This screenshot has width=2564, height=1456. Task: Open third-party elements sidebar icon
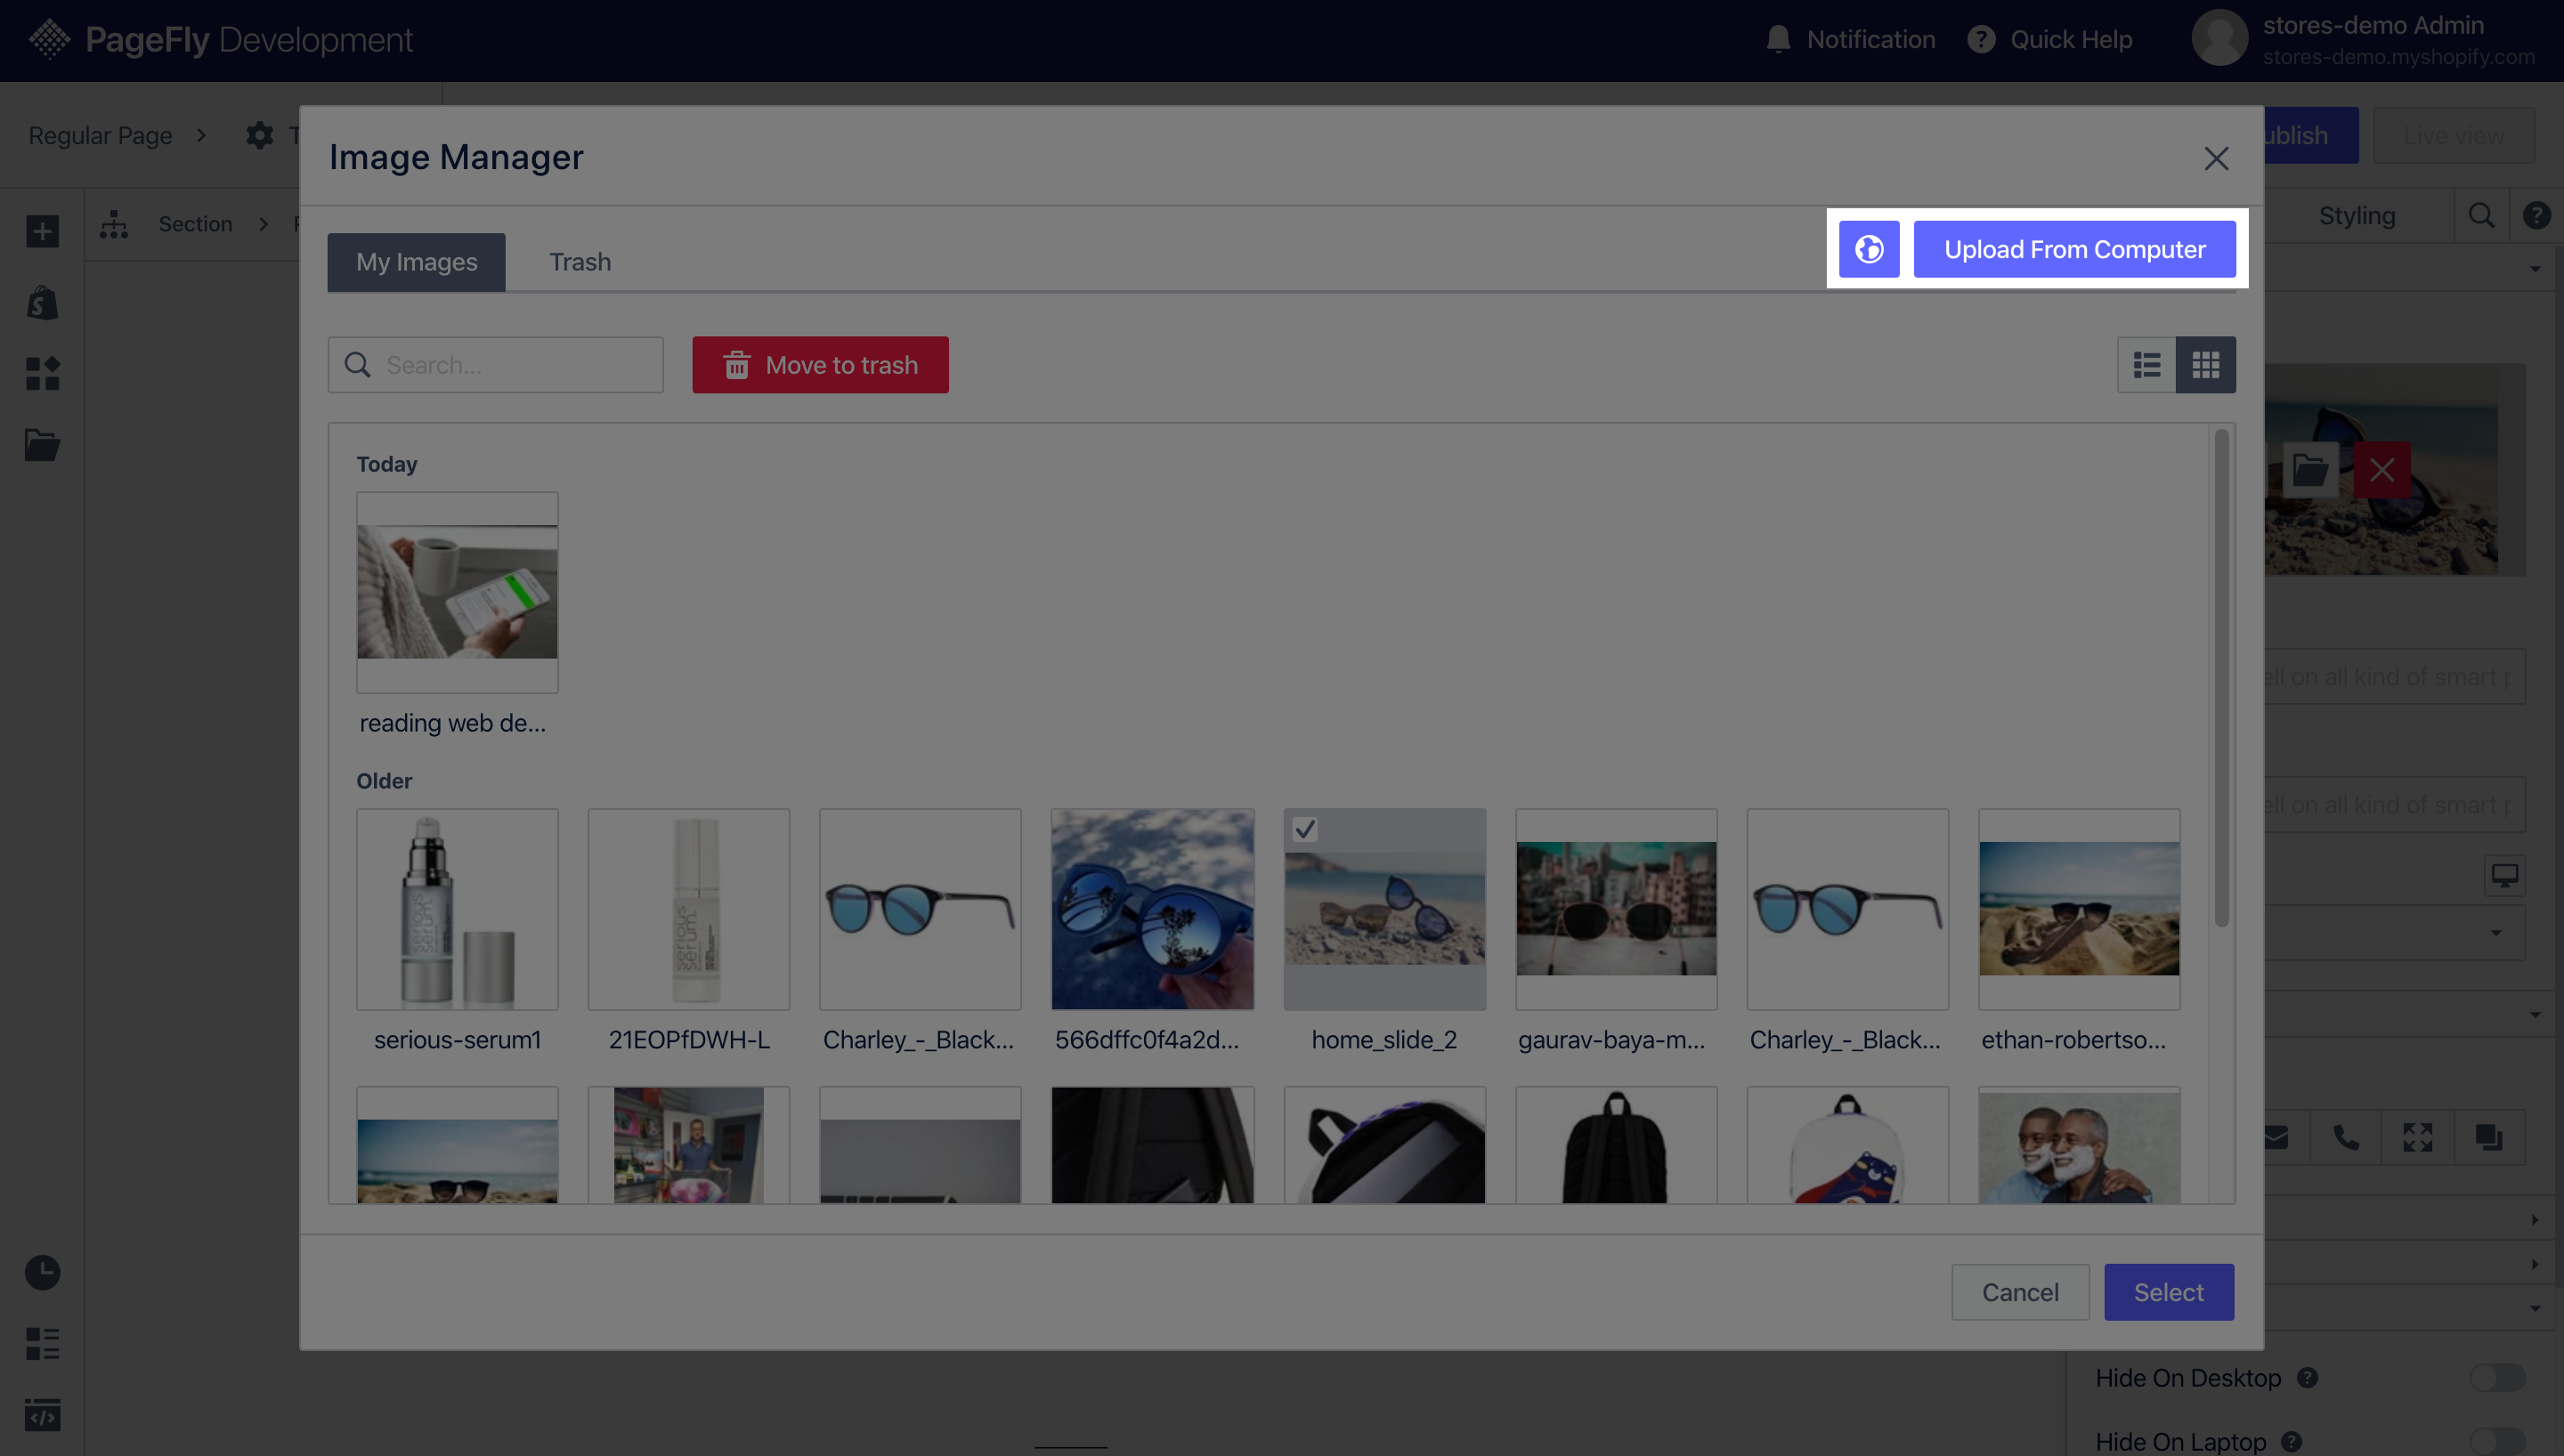tap(42, 374)
